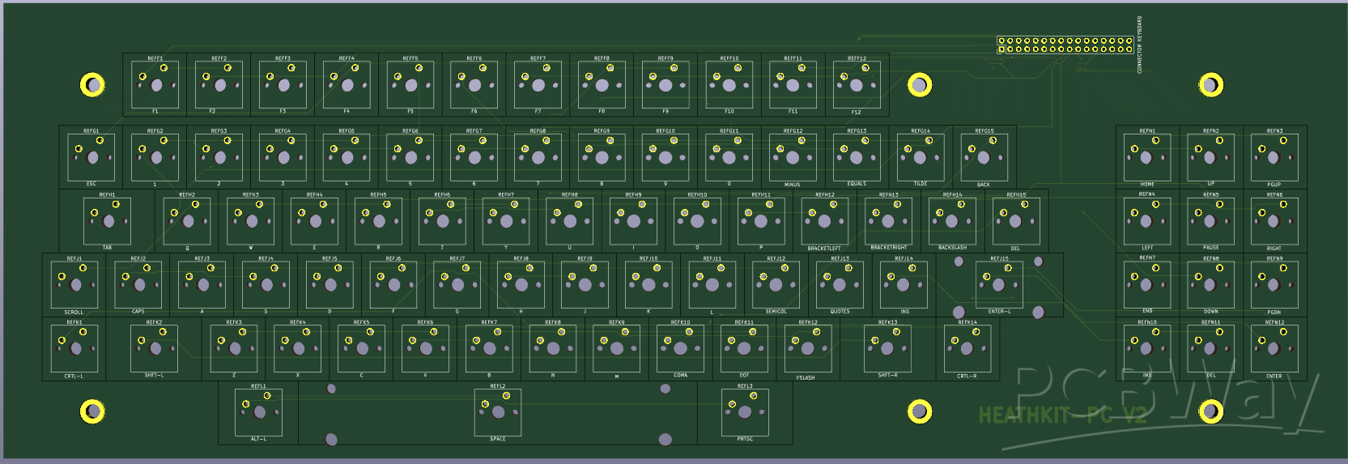
Task: Click the mounting hole right of PRTSC
Action: pyautogui.click(x=920, y=411)
